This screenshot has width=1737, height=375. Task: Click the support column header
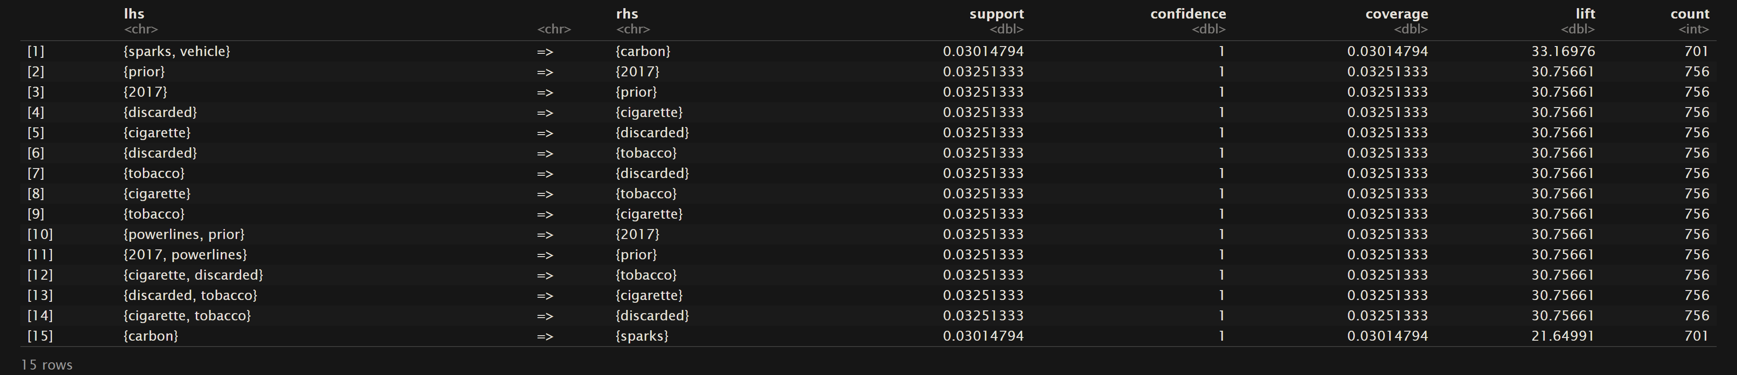point(996,14)
